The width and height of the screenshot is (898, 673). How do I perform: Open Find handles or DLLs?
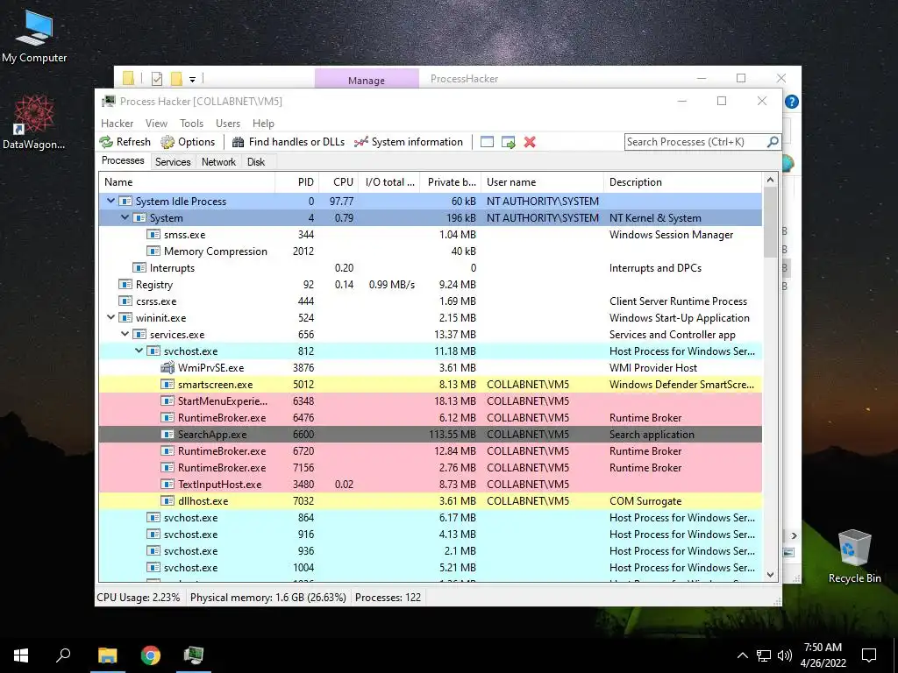288,142
